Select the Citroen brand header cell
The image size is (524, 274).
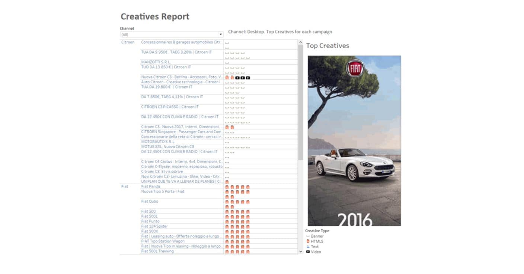point(128,42)
